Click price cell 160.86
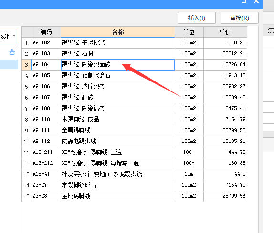Viewport: 274px width, 233px height. coord(225,163)
